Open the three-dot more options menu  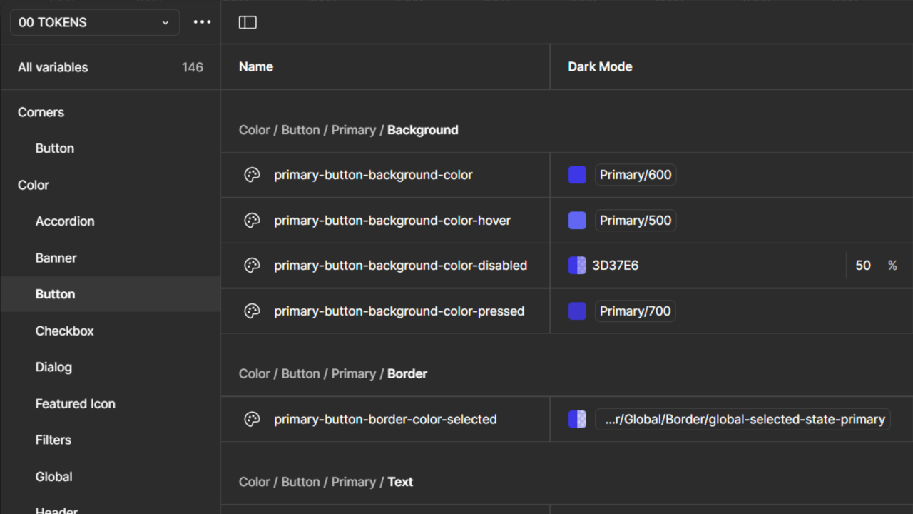(202, 22)
